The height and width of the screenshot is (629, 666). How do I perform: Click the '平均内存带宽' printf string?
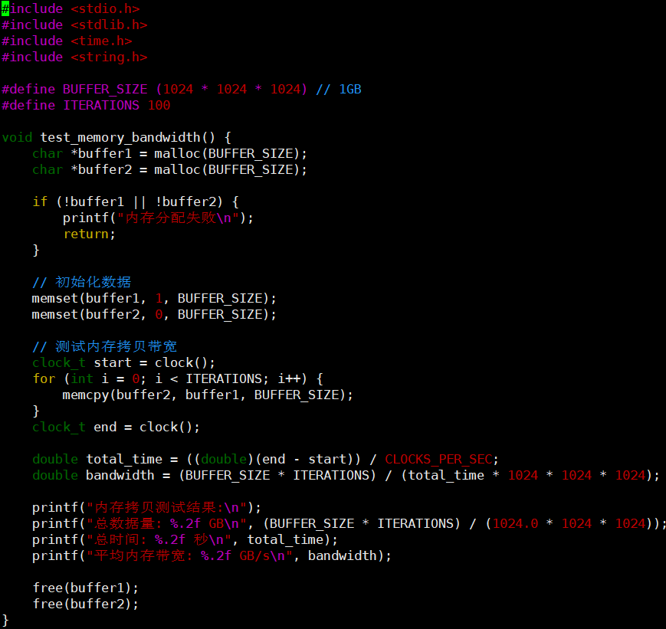point(190,556)
